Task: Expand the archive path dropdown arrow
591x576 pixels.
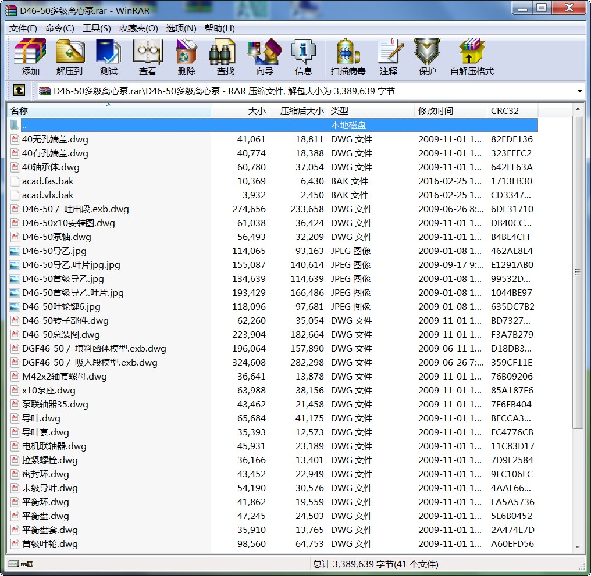Action: pos(579,91)
